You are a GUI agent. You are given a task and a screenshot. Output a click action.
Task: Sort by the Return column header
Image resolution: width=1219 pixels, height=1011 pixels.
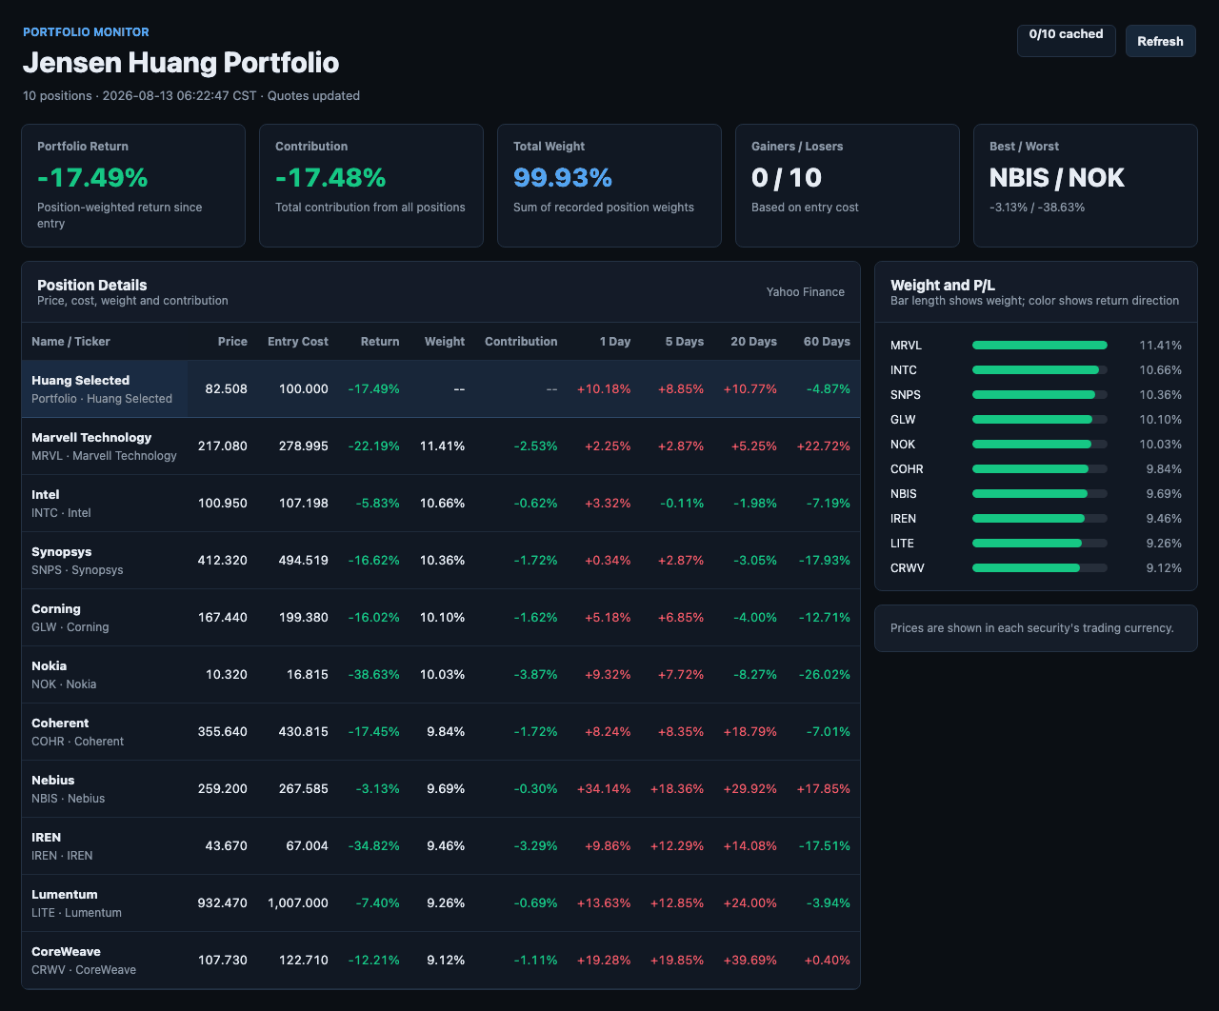380,341
